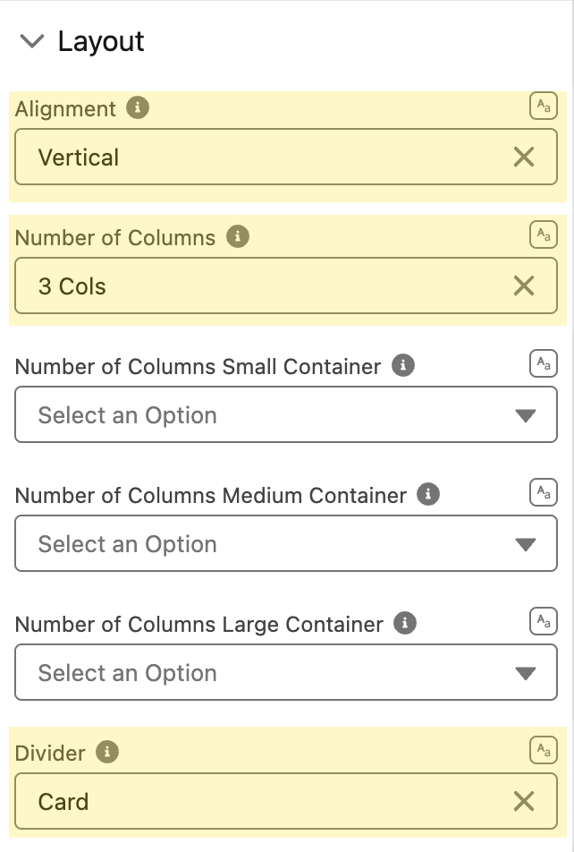574x852 pixels.
Task: Clear the Card divider value
Action: (x=524, y=801)
